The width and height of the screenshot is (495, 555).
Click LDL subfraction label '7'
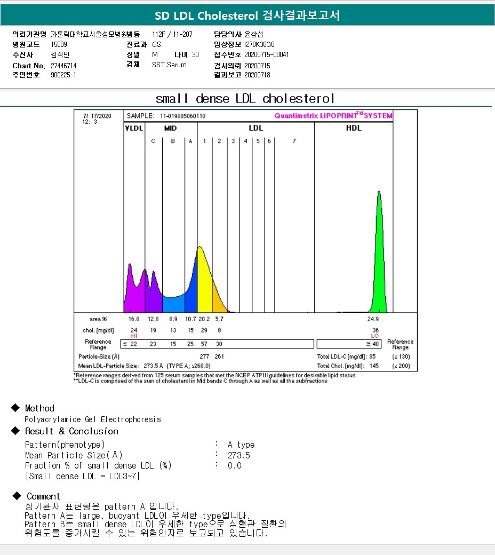click(294, 141)
